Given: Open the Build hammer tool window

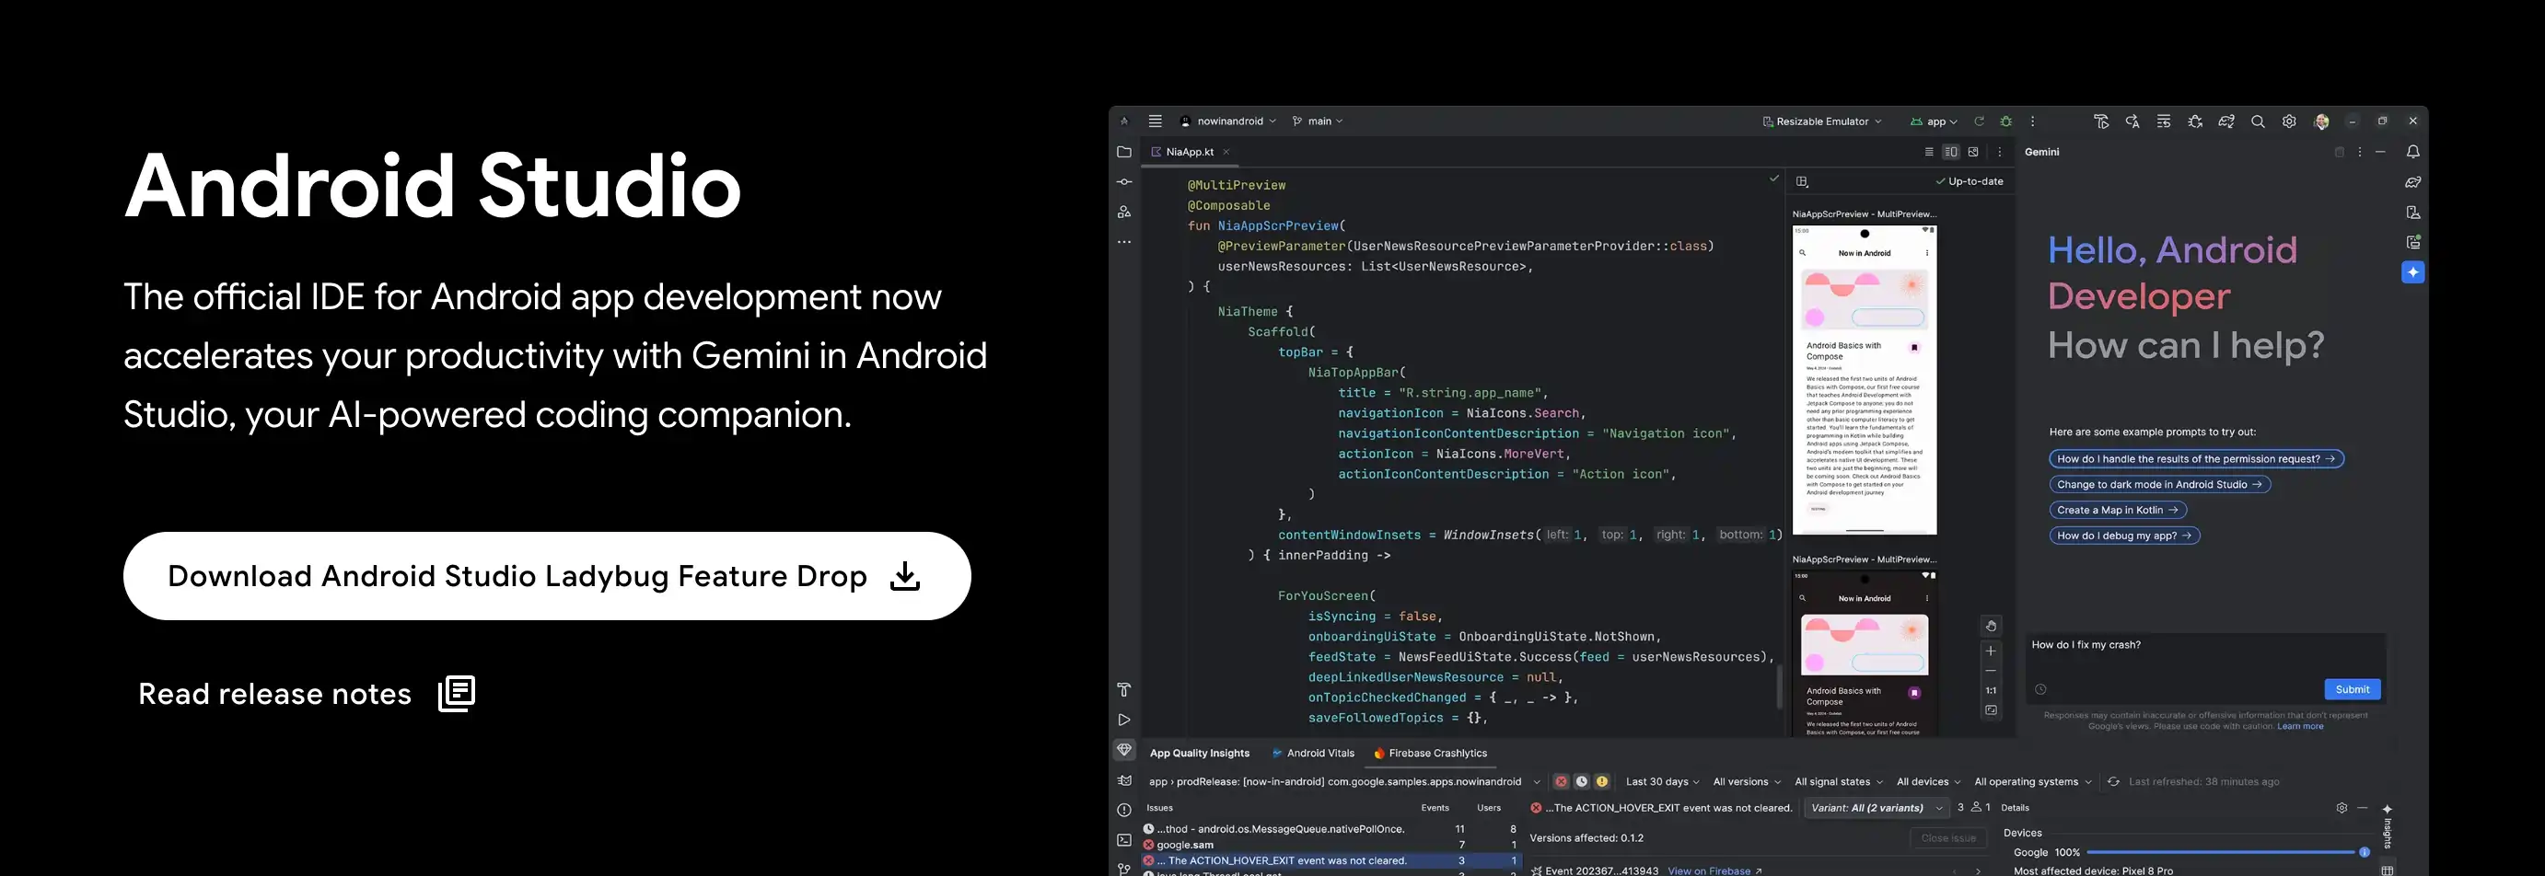Looking at the screenshot, I should click(1124, 689).
